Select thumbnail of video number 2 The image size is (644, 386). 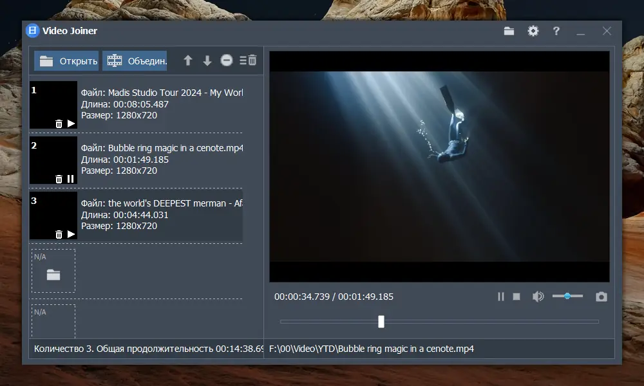53,160
